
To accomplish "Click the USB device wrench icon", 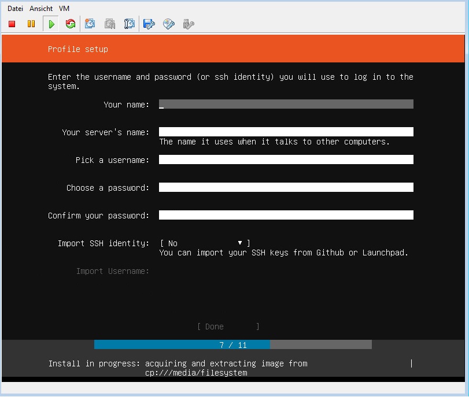I will click(x=189, y=24).
